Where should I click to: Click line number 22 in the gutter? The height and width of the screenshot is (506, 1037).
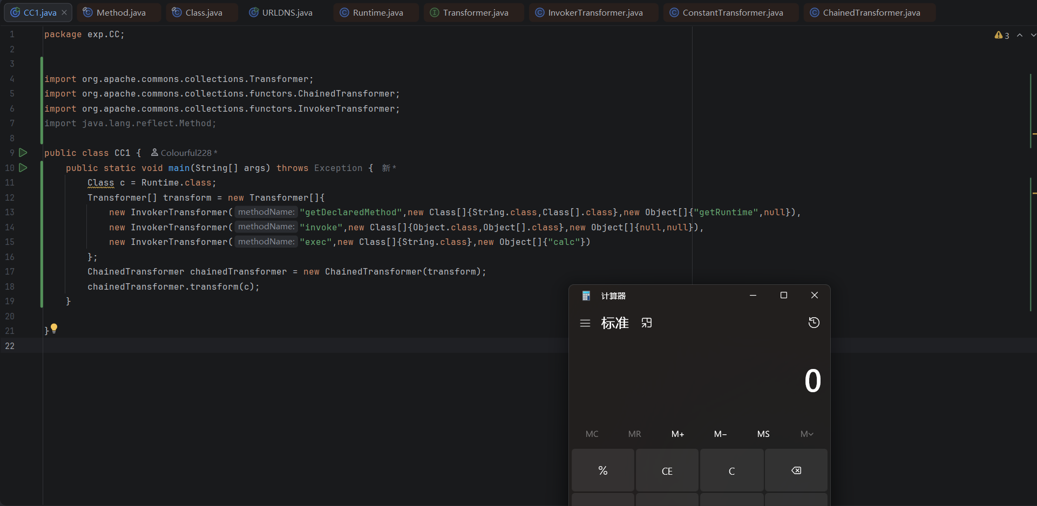(x=10, y=346)
